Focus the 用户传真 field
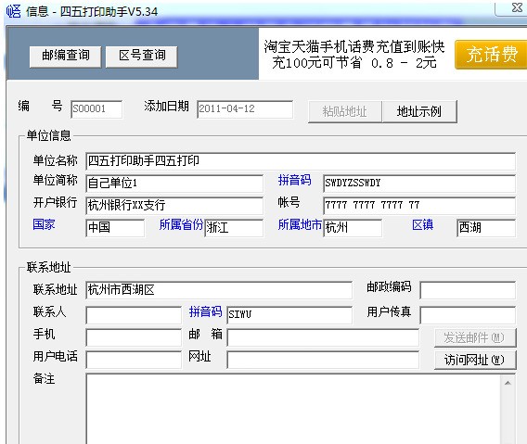The image size is (527, 444). 468,315
